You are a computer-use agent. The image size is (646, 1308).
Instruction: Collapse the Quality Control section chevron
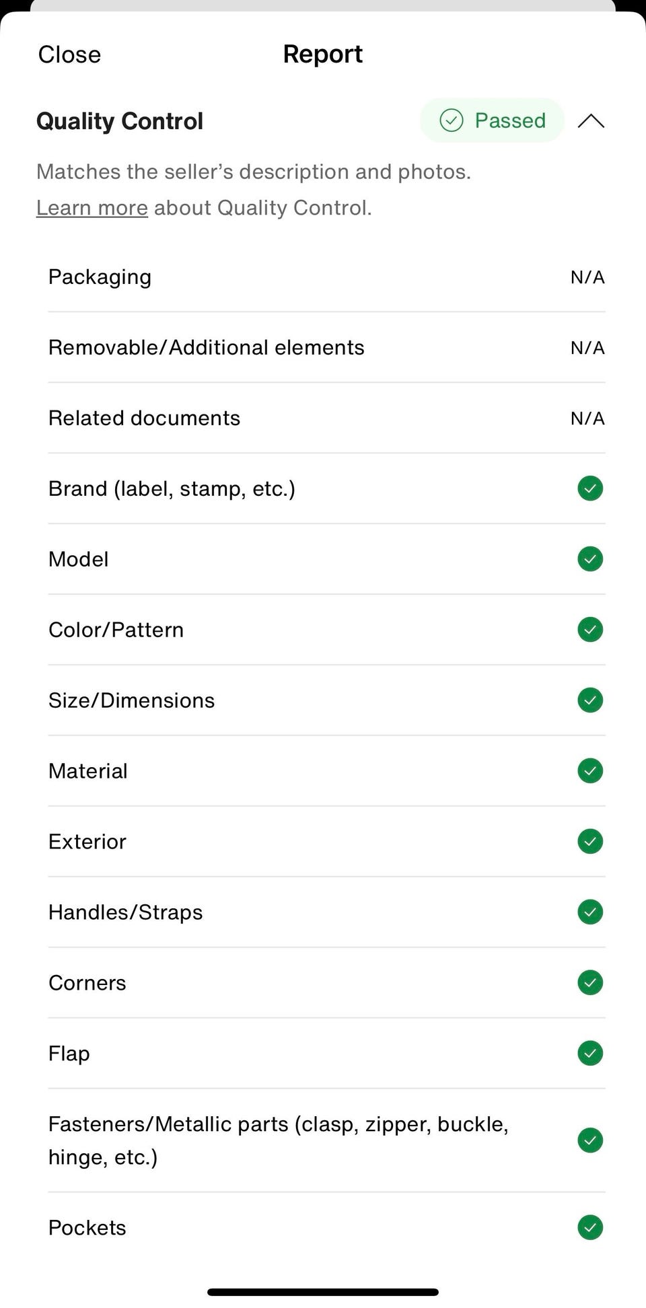[x=591, y=121]
